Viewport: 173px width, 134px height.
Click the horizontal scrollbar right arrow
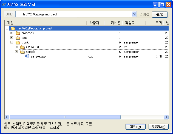coord(166,117)
